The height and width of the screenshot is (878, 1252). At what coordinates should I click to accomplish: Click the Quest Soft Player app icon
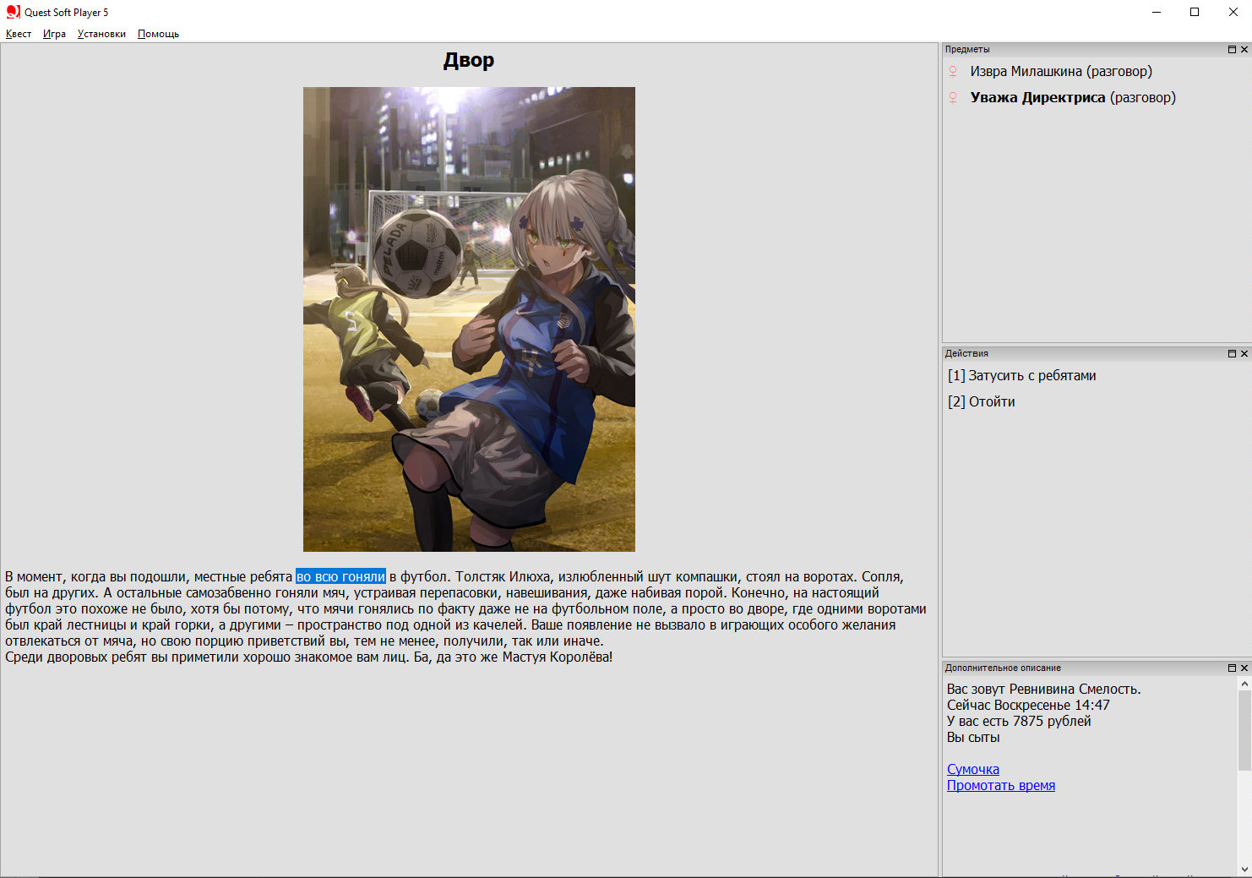[13, 12]
